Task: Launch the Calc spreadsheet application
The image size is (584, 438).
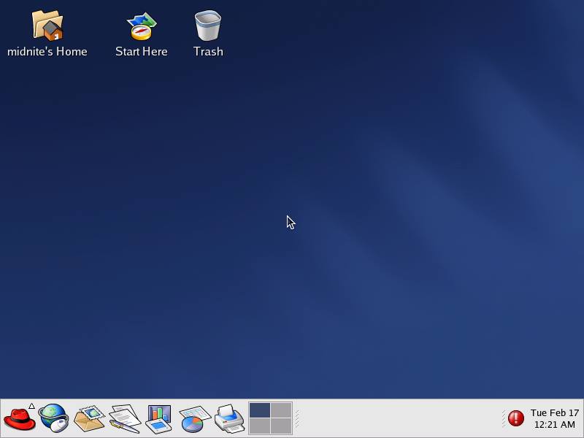Action: click(x=192, y=419)
